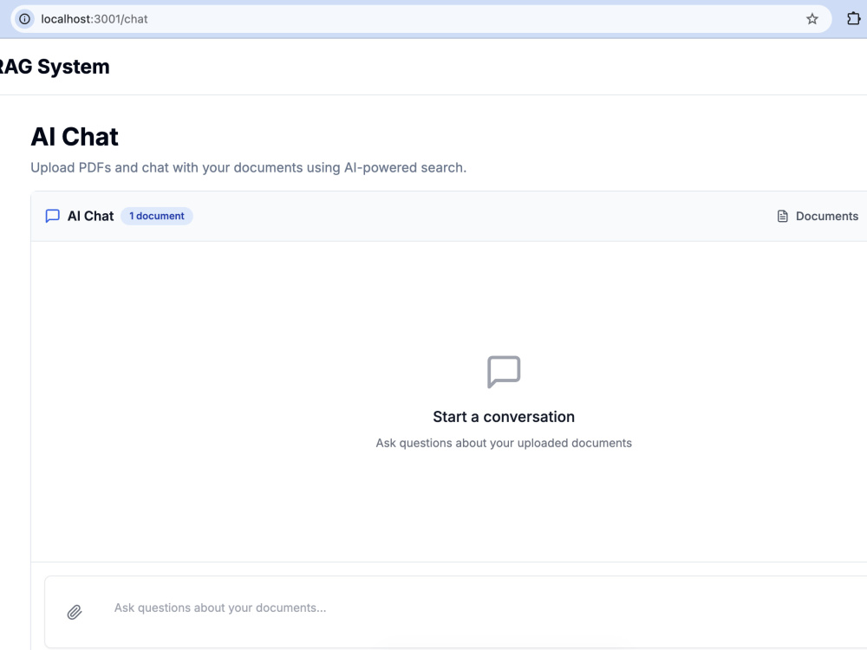Click the Start a conversation text
This screenshot has height=650, width=867.
click(504, 417)
